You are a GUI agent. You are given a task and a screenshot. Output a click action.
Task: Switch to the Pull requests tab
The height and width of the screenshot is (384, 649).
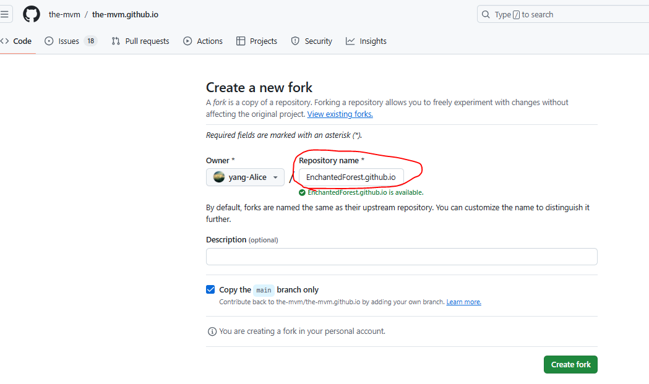tap(140, 41)
